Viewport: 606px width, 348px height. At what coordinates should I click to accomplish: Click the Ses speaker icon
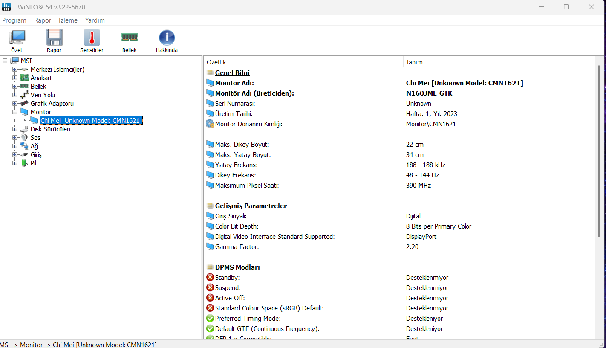pyautogui.click(x=24, y=138)
